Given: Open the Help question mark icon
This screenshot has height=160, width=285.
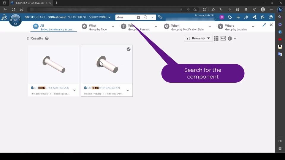Looking at the screenshot, I should [x=271, y=17].
